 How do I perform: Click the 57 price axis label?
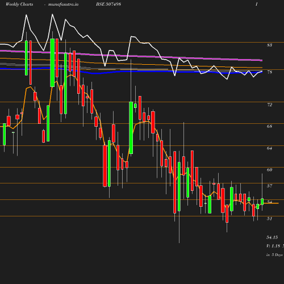coord(269,186)
